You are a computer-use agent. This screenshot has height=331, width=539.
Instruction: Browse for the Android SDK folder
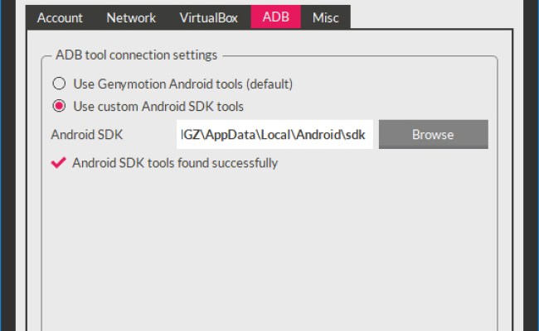[x=434, y=134]
